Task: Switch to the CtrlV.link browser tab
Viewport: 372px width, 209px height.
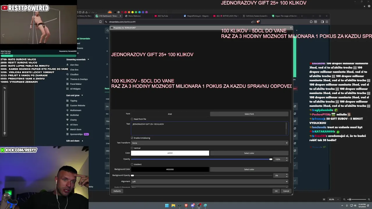Action: point(255,16)
